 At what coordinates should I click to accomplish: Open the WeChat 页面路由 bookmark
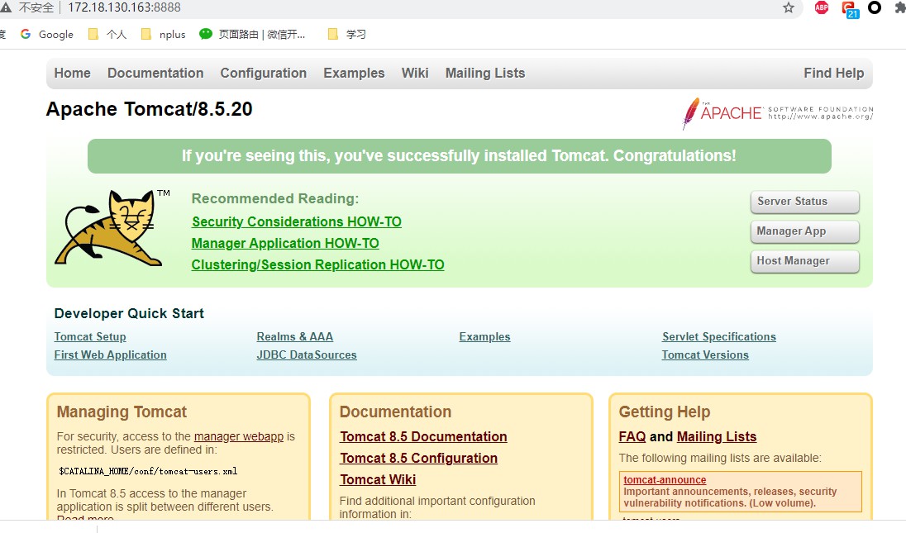252,34
